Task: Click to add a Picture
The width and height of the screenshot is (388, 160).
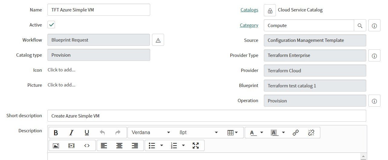Action: point(62,85)
